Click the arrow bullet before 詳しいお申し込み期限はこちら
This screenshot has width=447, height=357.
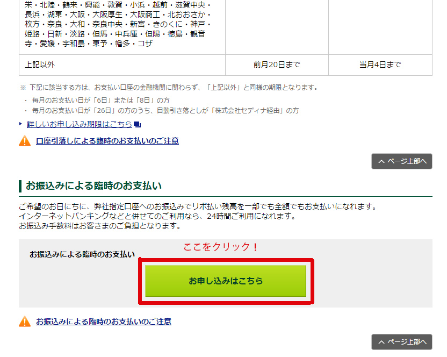[21, 124]
